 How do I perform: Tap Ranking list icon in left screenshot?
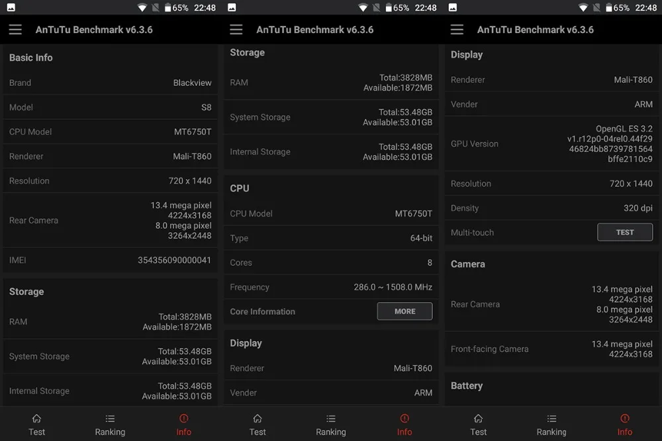110,419
